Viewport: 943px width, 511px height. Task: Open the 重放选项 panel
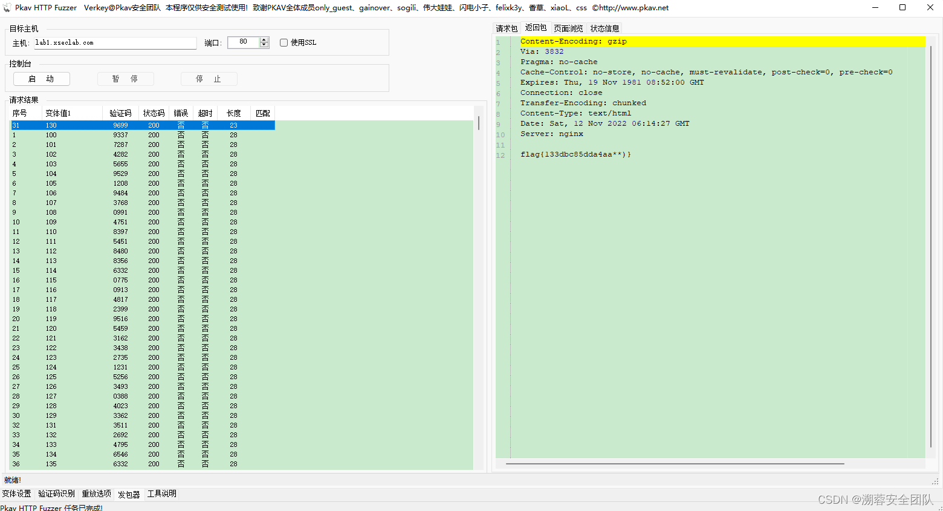coord(96,493)
